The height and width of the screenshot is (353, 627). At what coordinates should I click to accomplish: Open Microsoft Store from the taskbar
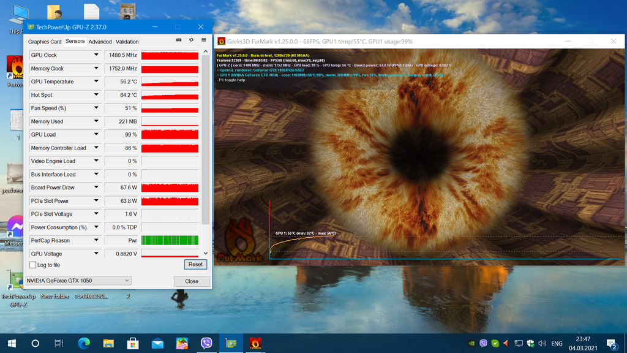[133, 343]
